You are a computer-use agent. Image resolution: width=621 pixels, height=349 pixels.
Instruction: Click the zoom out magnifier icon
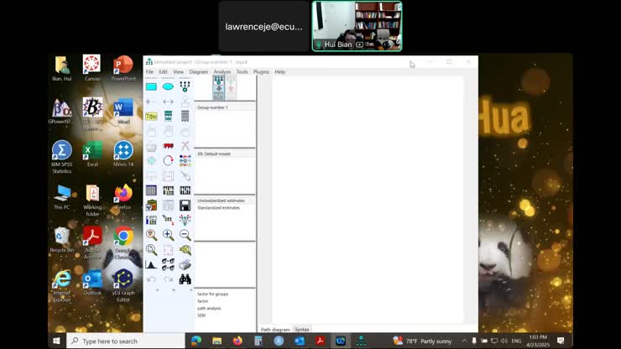[x=185, y=235]
